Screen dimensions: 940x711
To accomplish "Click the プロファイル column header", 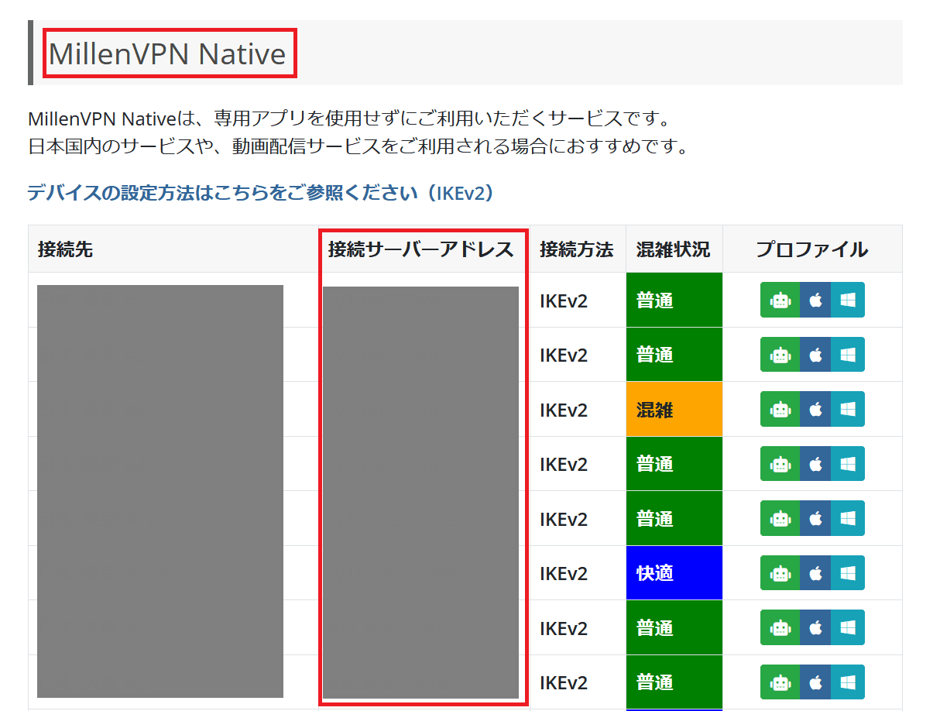I will [811, 249].
